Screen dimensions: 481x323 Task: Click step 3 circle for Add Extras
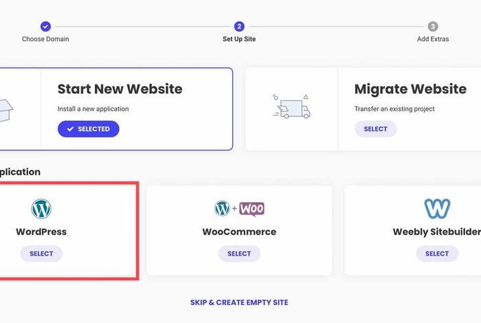pyautogui.click(x=433, y=26)
